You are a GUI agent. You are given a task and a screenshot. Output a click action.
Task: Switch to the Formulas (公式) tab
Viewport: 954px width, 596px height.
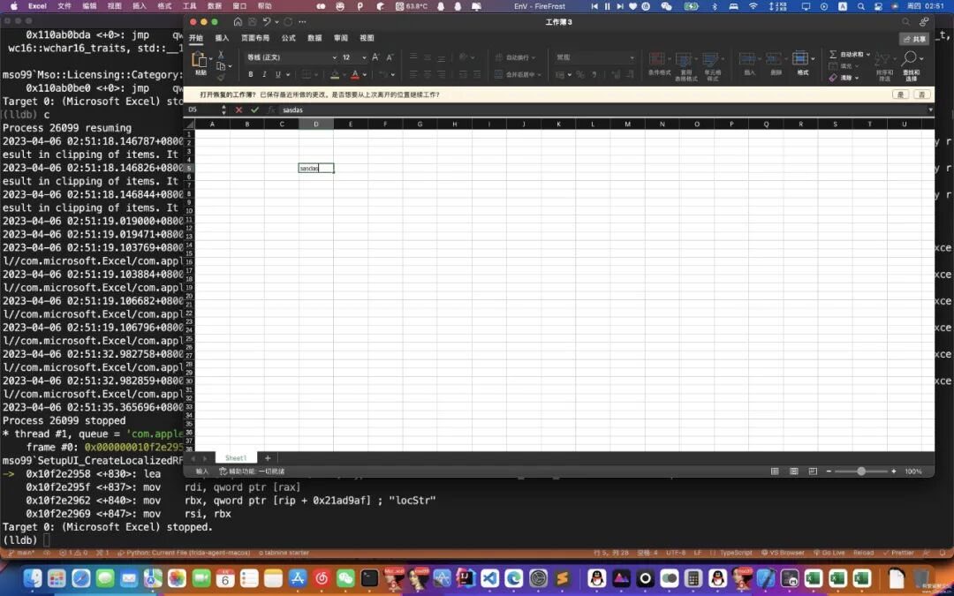coord(288,38)
